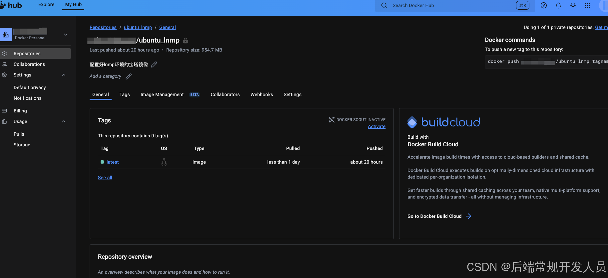This screenshot has width=608, height=278.
Task: Click the private lock icon beside ubuntu_lnmp
Action: (x=186, y=41)
